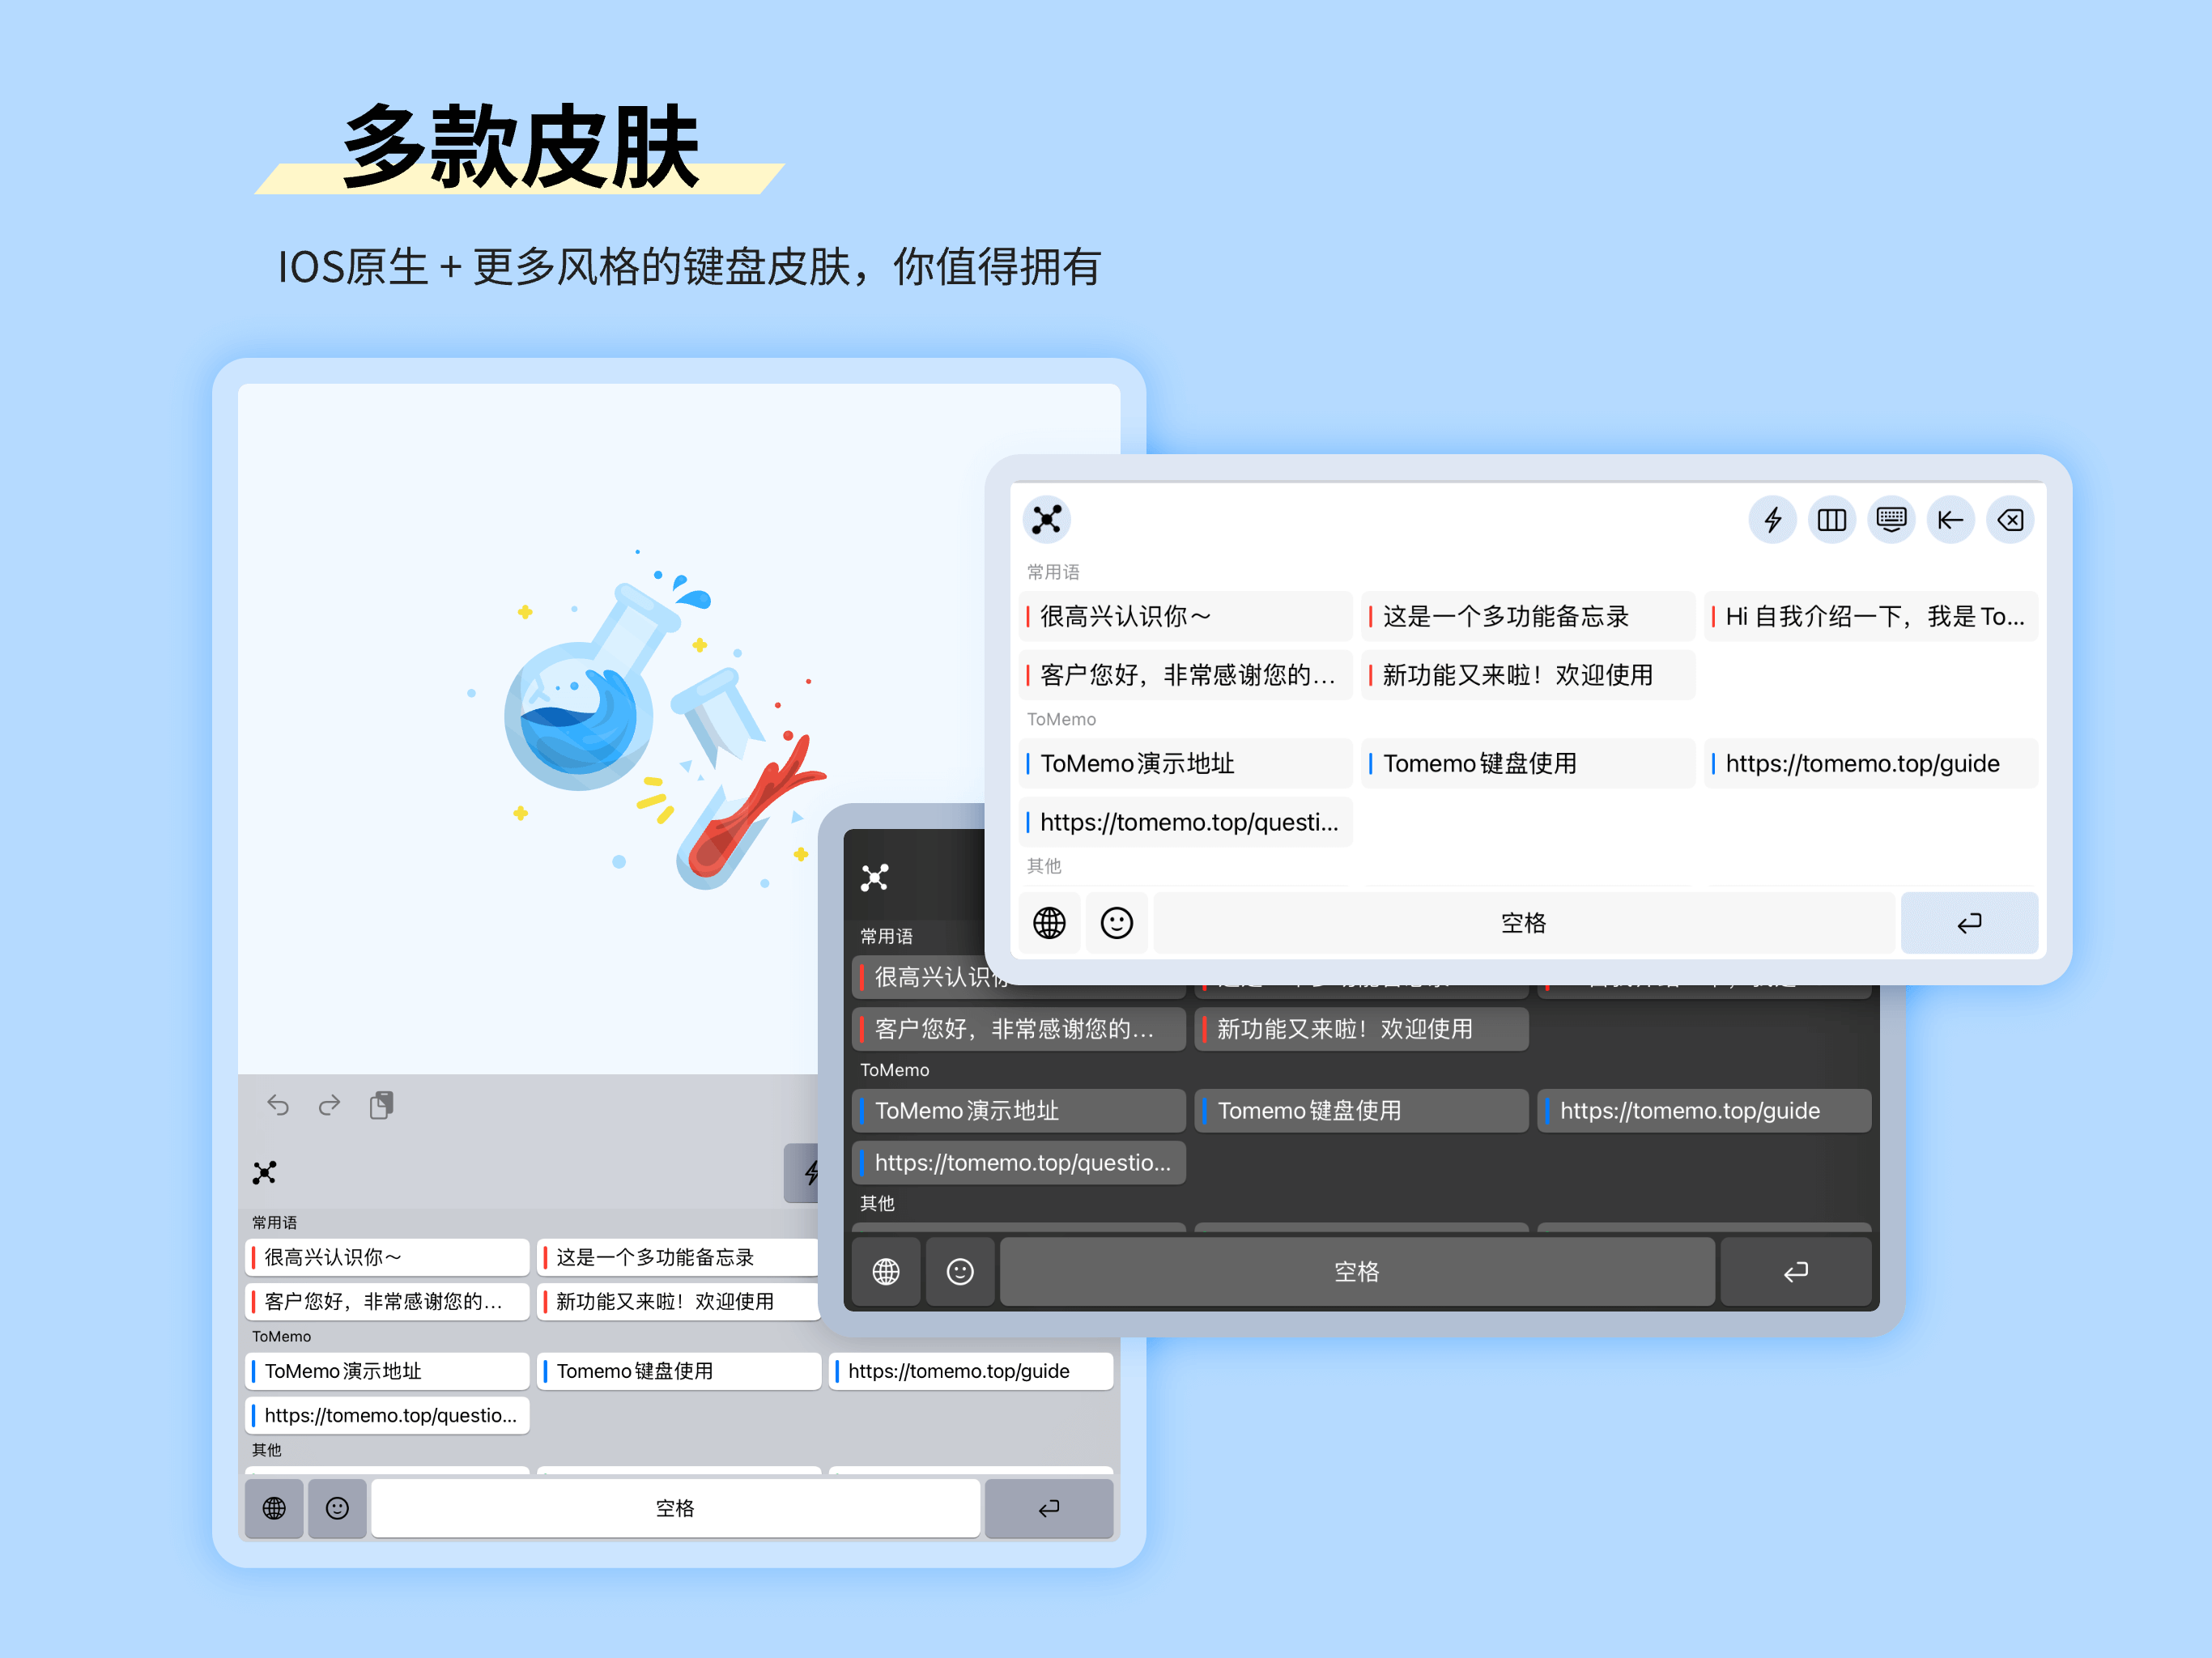Select Tomemo 键盘使用 in dark keyboard
The width and height of the screenshot is (2212, 1658).
coord(1361,1111)
